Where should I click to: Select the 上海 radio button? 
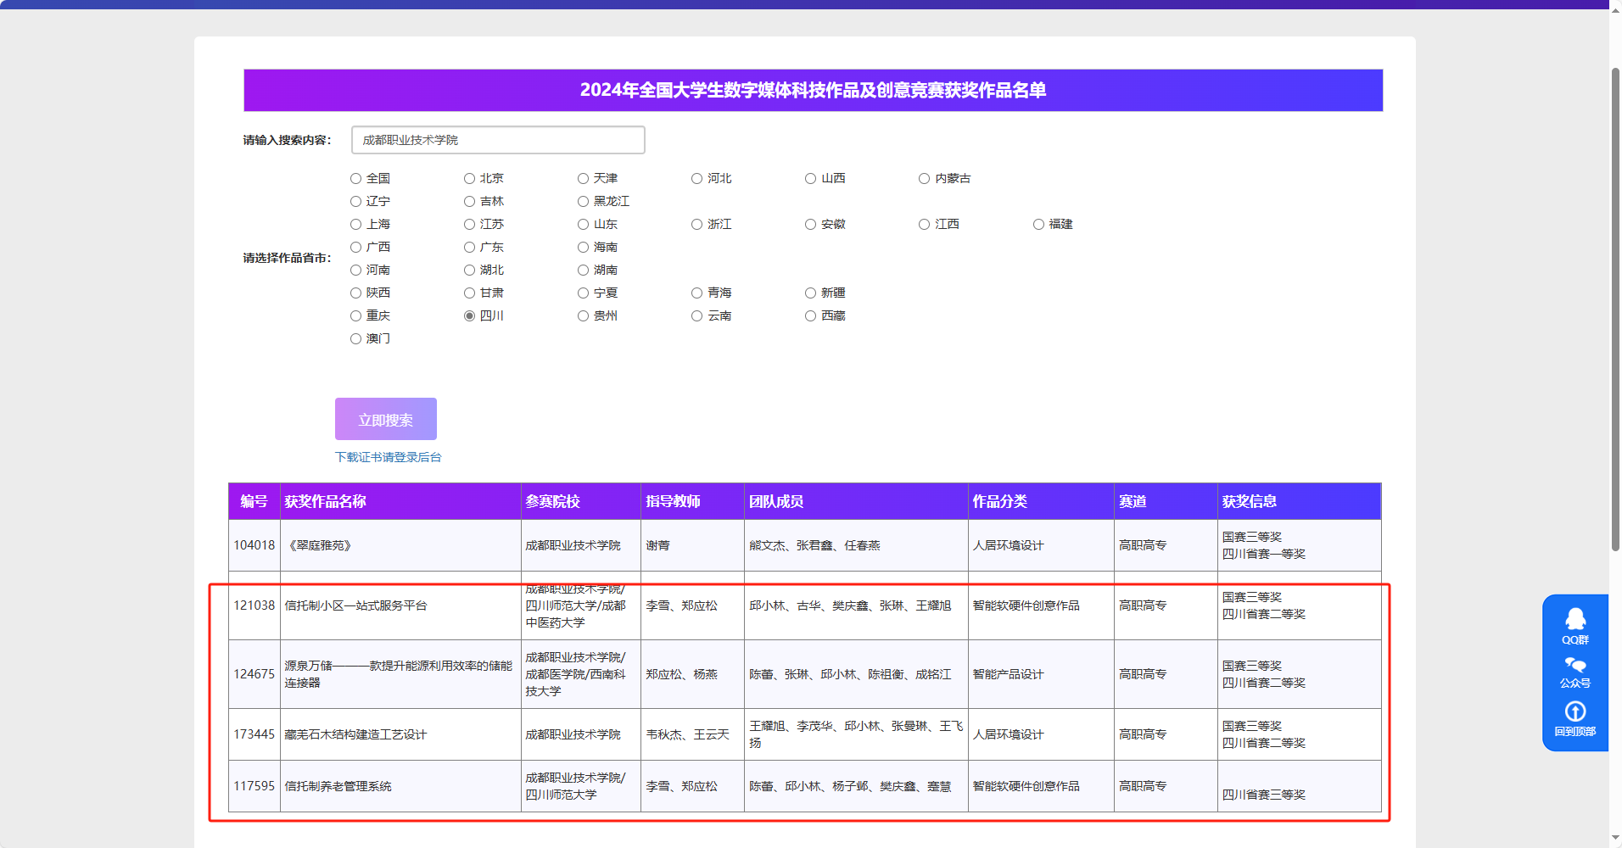[x=356, y=224]
